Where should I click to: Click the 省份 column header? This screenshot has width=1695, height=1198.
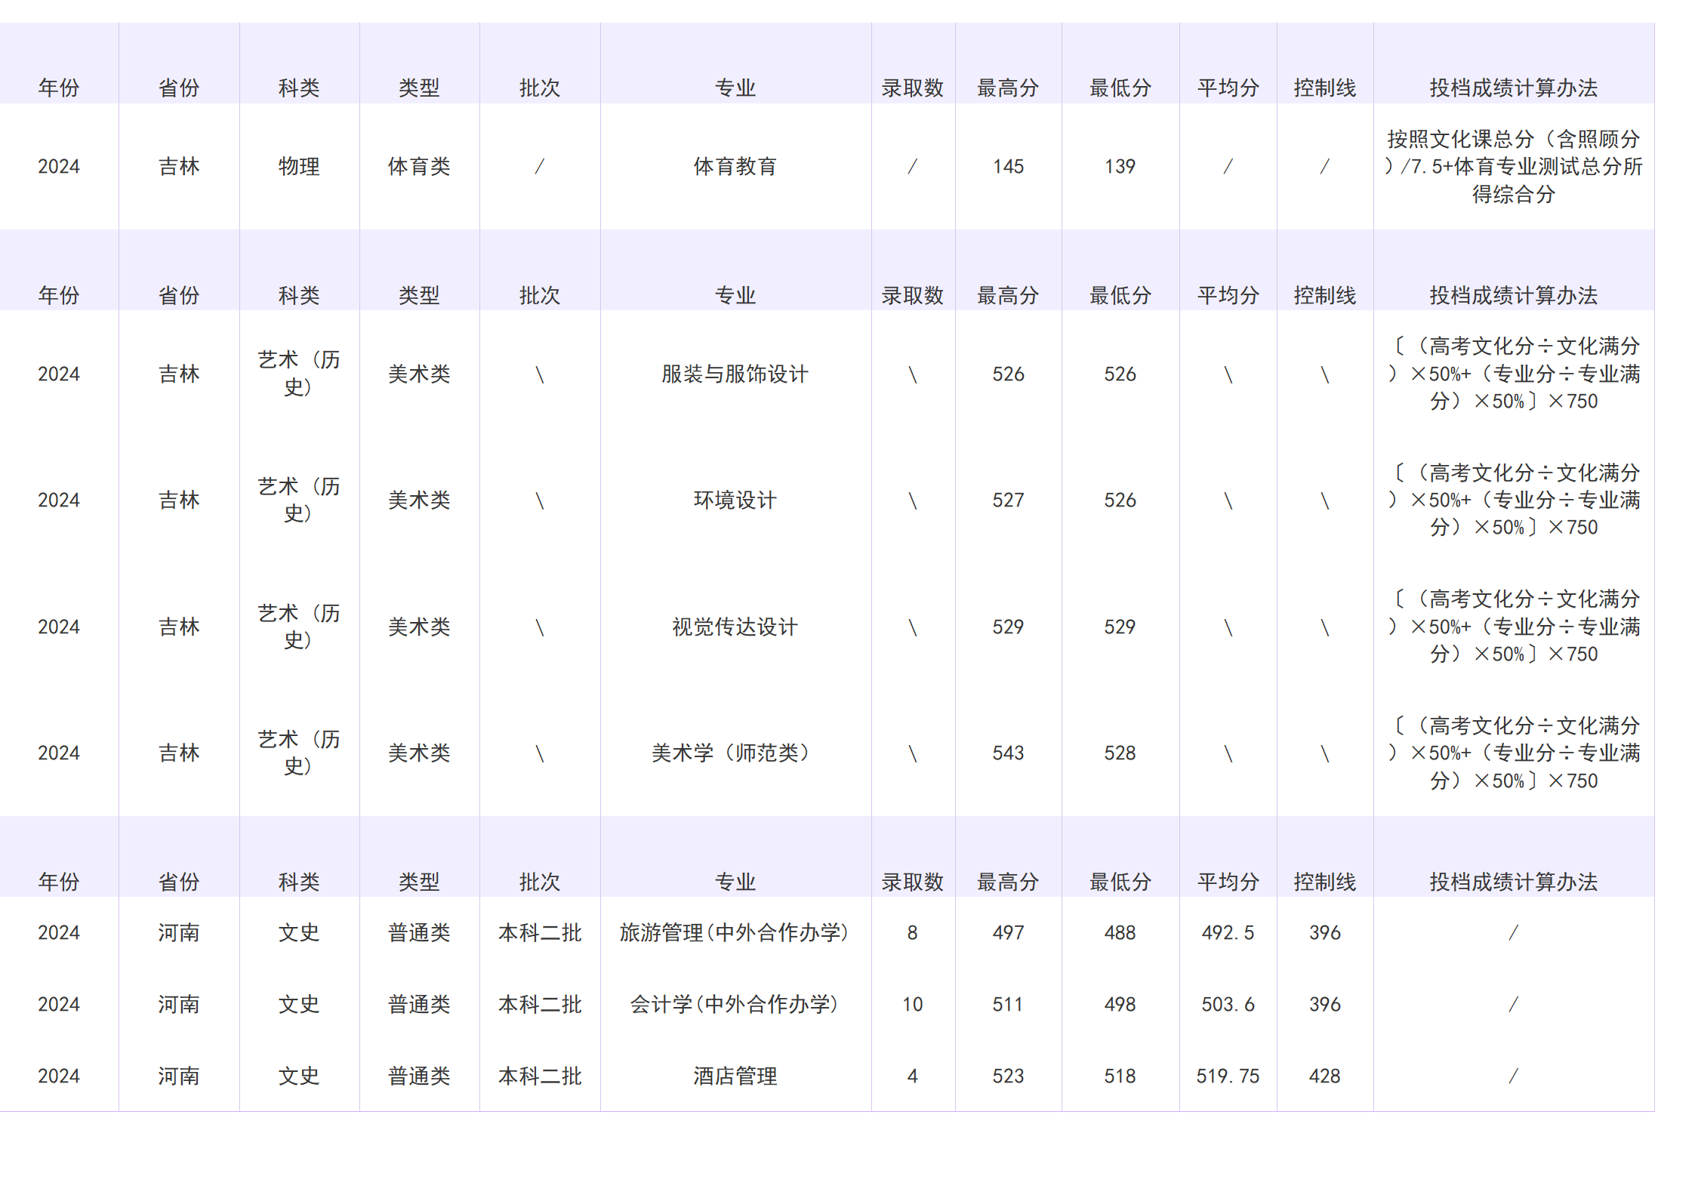coord(179,87)
